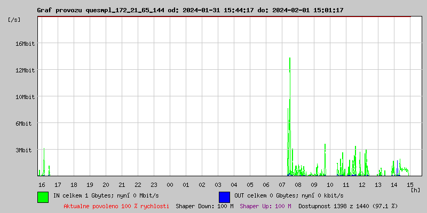Select the 00 hour mark on x-axis
The width and height of the screenshot is (427, 213).
click(x=170, y=185)
